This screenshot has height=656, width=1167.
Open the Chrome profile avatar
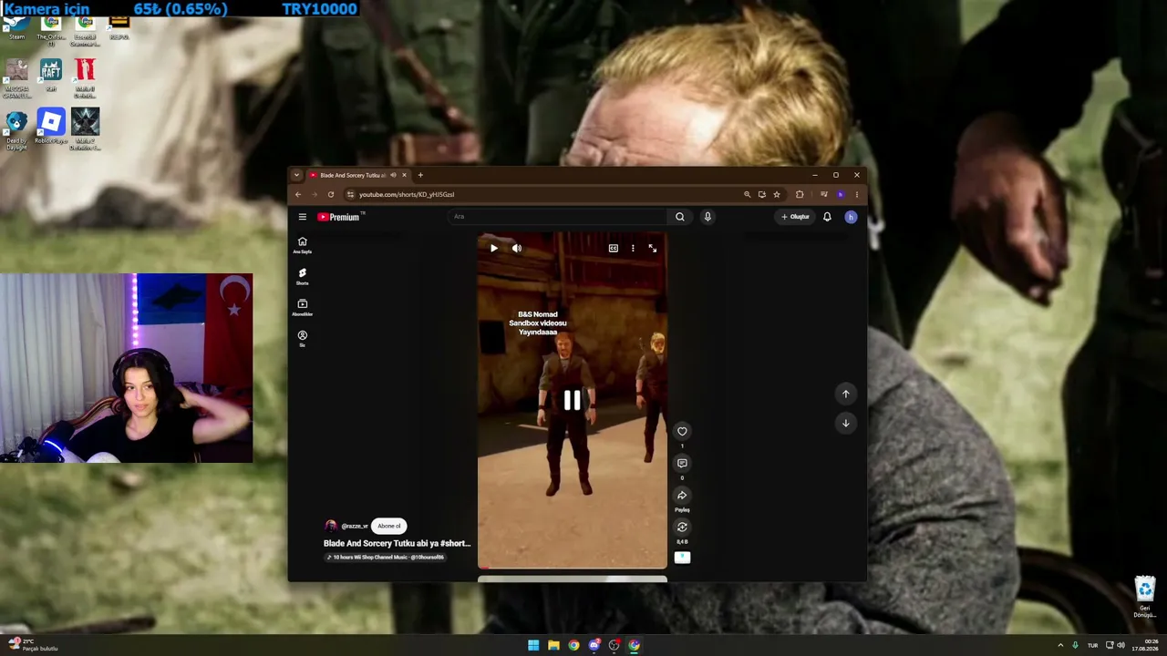click(x=841, y=194)
